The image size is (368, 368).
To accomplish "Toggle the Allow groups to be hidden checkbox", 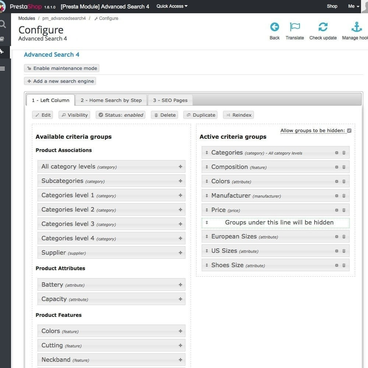I will point(349,131).
